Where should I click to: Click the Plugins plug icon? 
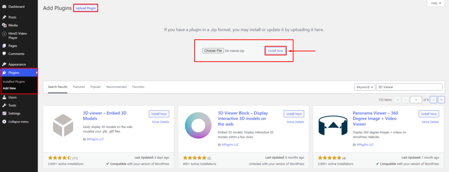[4, 73]
